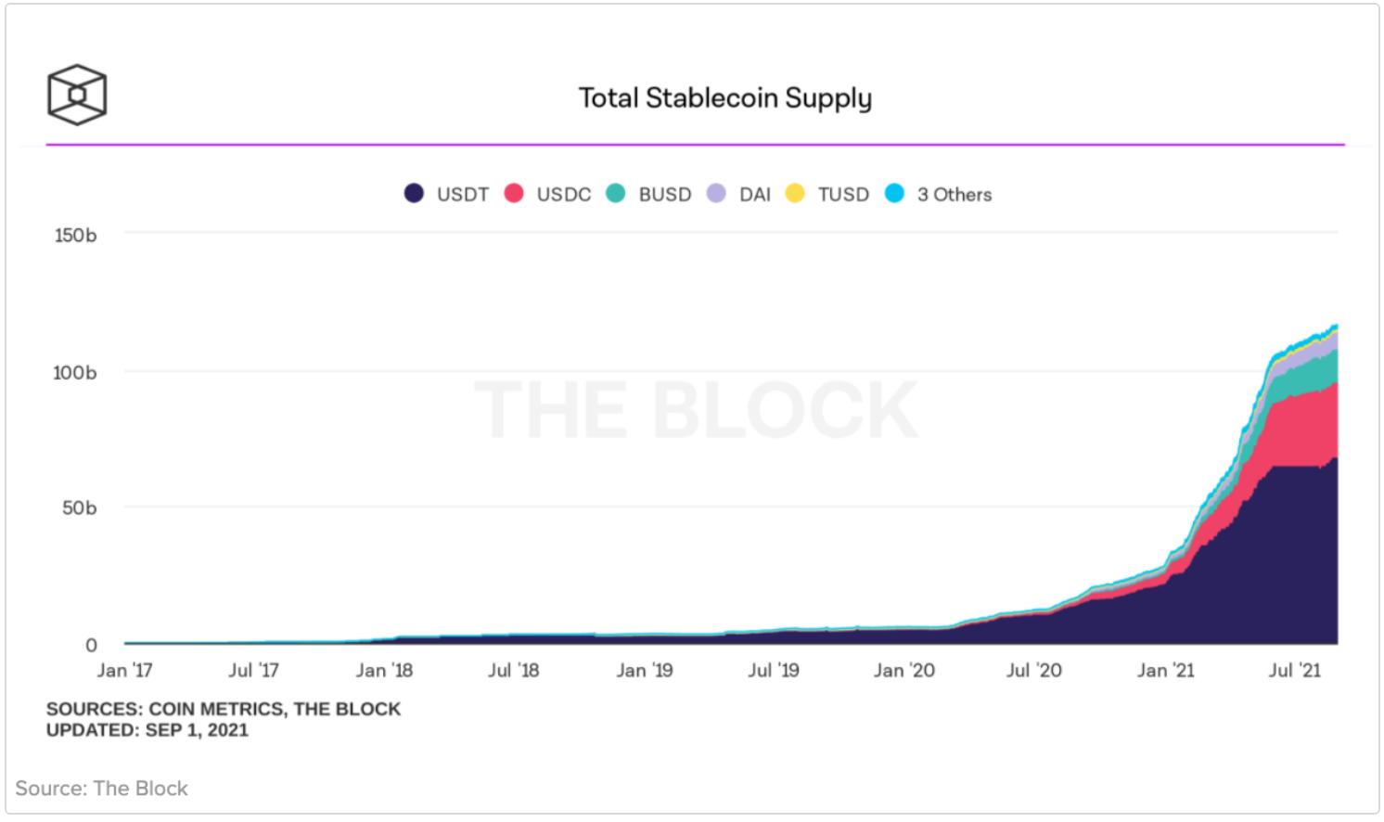The height and width of the screenshot is (822, 1384).
Task: Hide the USDC series via its label
Action: click(563, 195)
